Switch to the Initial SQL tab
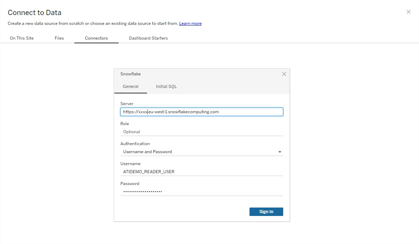The height and width of the screenshot is (244, 419). [166, 87]
